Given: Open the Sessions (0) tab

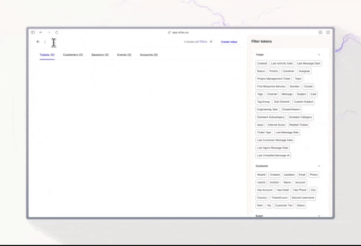Looking at the screenshot, I should [100, 54].
